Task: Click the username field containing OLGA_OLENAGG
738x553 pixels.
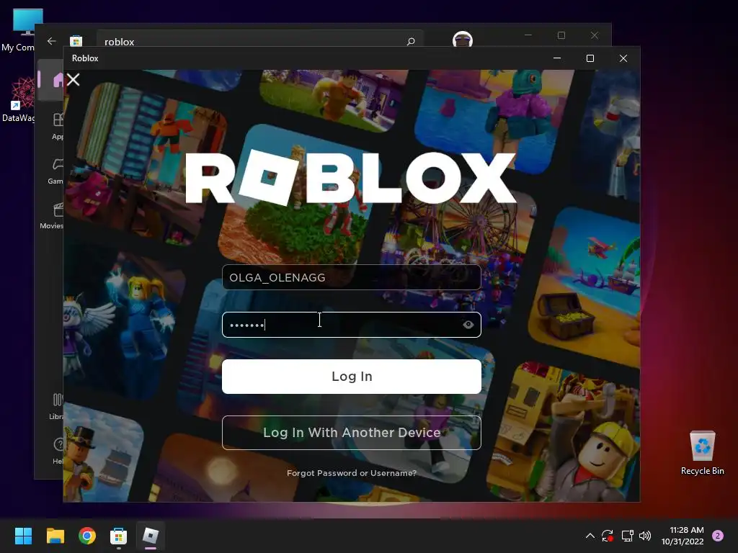Action: coord(351,277)
